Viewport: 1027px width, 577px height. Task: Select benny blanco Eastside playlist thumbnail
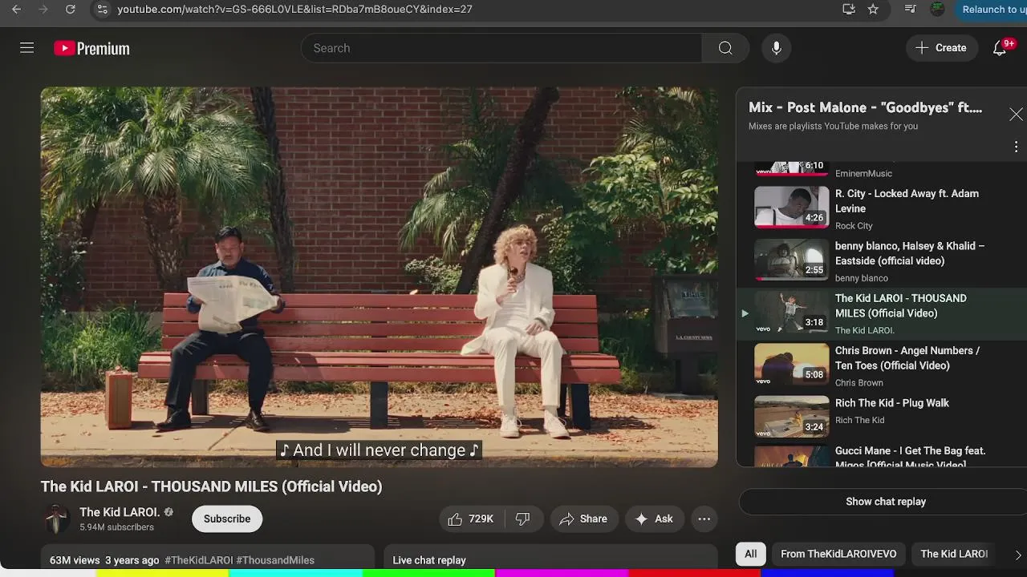click(791, 260)
